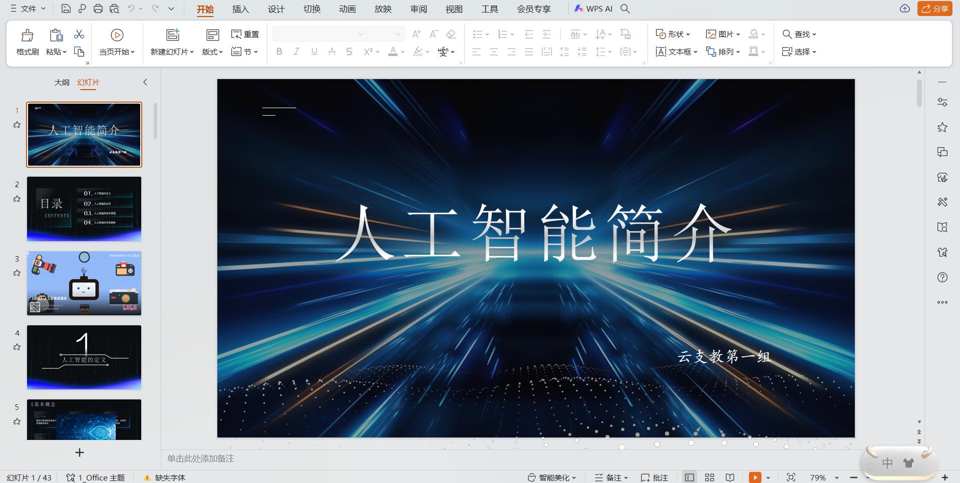Click the help question mark icon
The image size is (960, 483).
point(942,277)
